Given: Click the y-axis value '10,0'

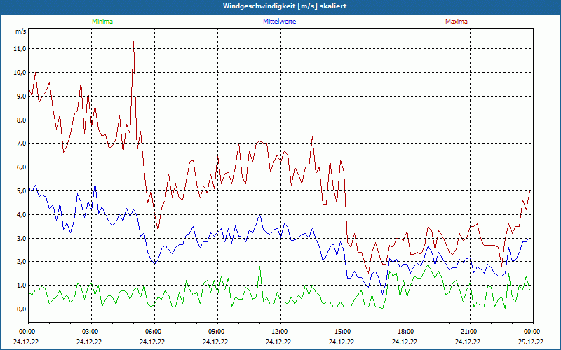Looking at the screenshot, I should tap(20, 73).
